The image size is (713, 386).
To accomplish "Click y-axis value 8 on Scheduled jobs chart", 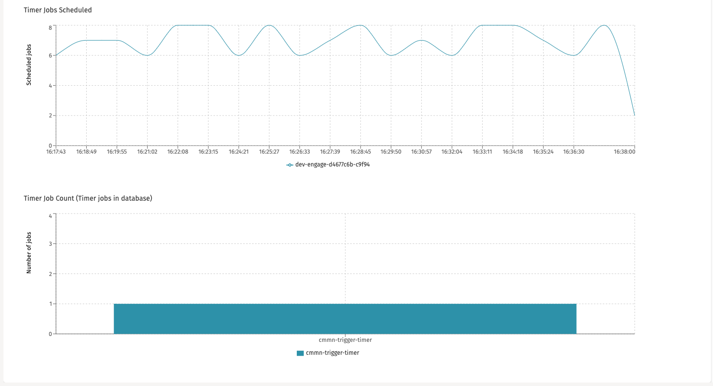I will (x=50, y=28).
